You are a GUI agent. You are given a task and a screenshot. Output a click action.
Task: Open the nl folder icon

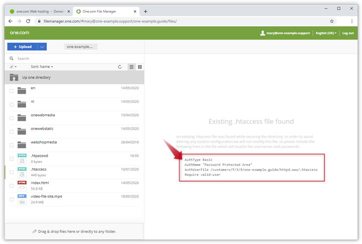pos(22,104)
